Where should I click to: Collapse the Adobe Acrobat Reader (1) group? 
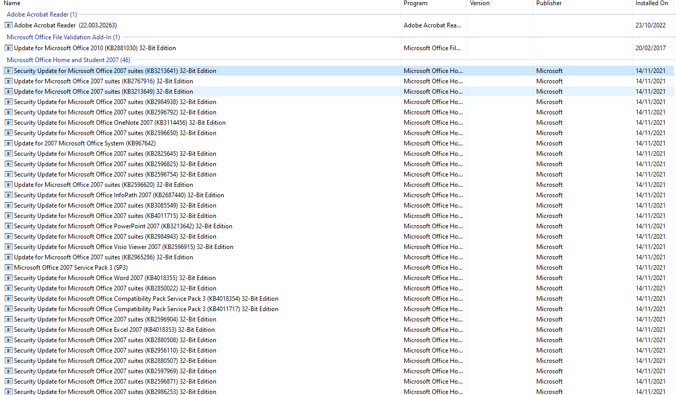coord(42,14)
